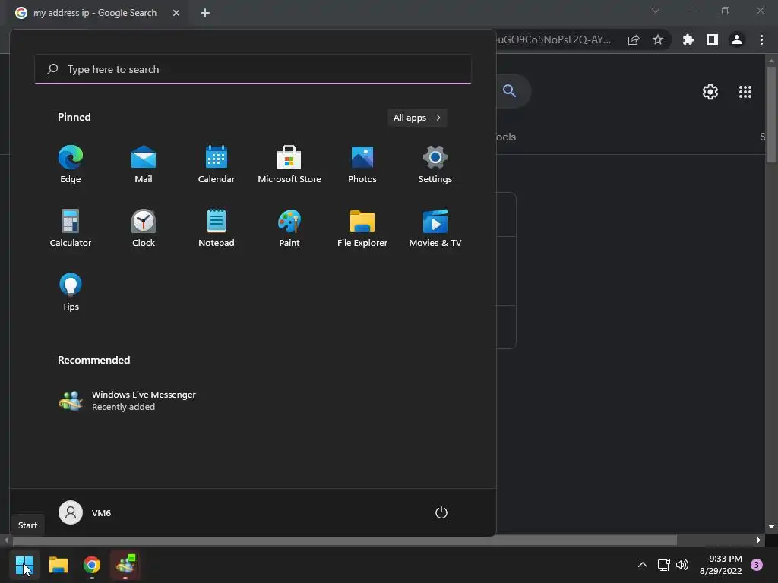Launch the Photos app
This screenshot has width=778, height=583.
(x=362, y=165)
